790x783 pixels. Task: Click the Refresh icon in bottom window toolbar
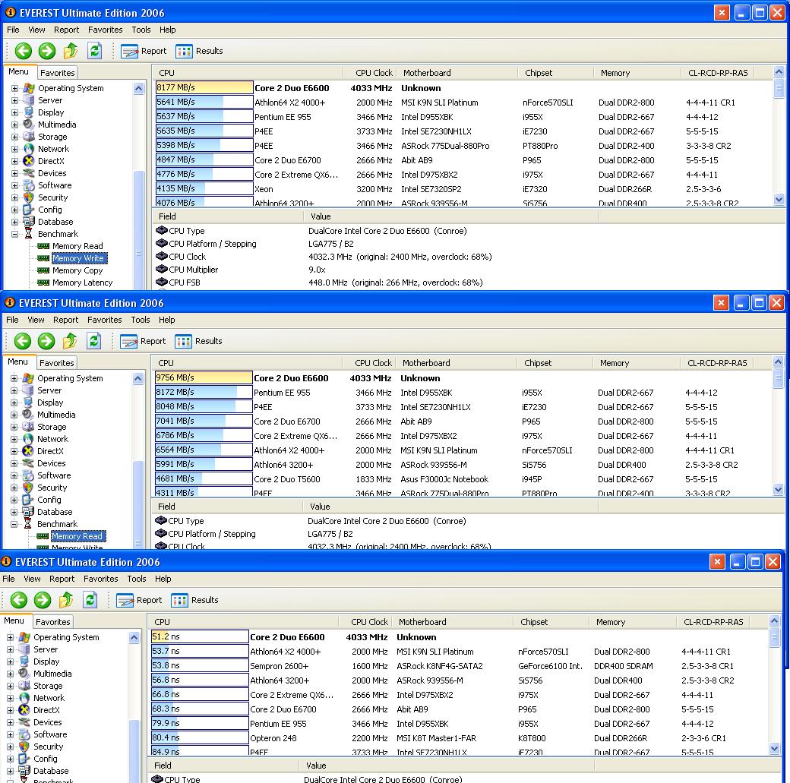(x=90, y=600)
